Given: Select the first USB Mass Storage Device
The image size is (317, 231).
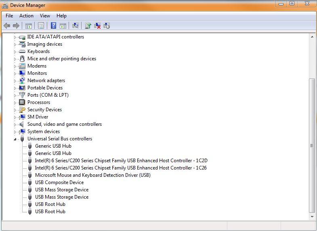Looking at the screenshot, I should (62, 190).
